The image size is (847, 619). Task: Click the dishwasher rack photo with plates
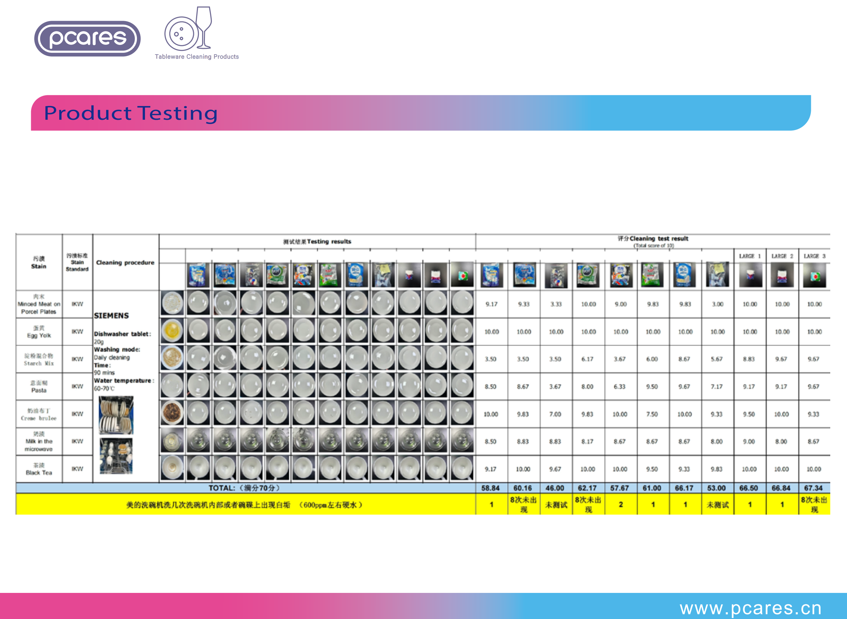116,415
